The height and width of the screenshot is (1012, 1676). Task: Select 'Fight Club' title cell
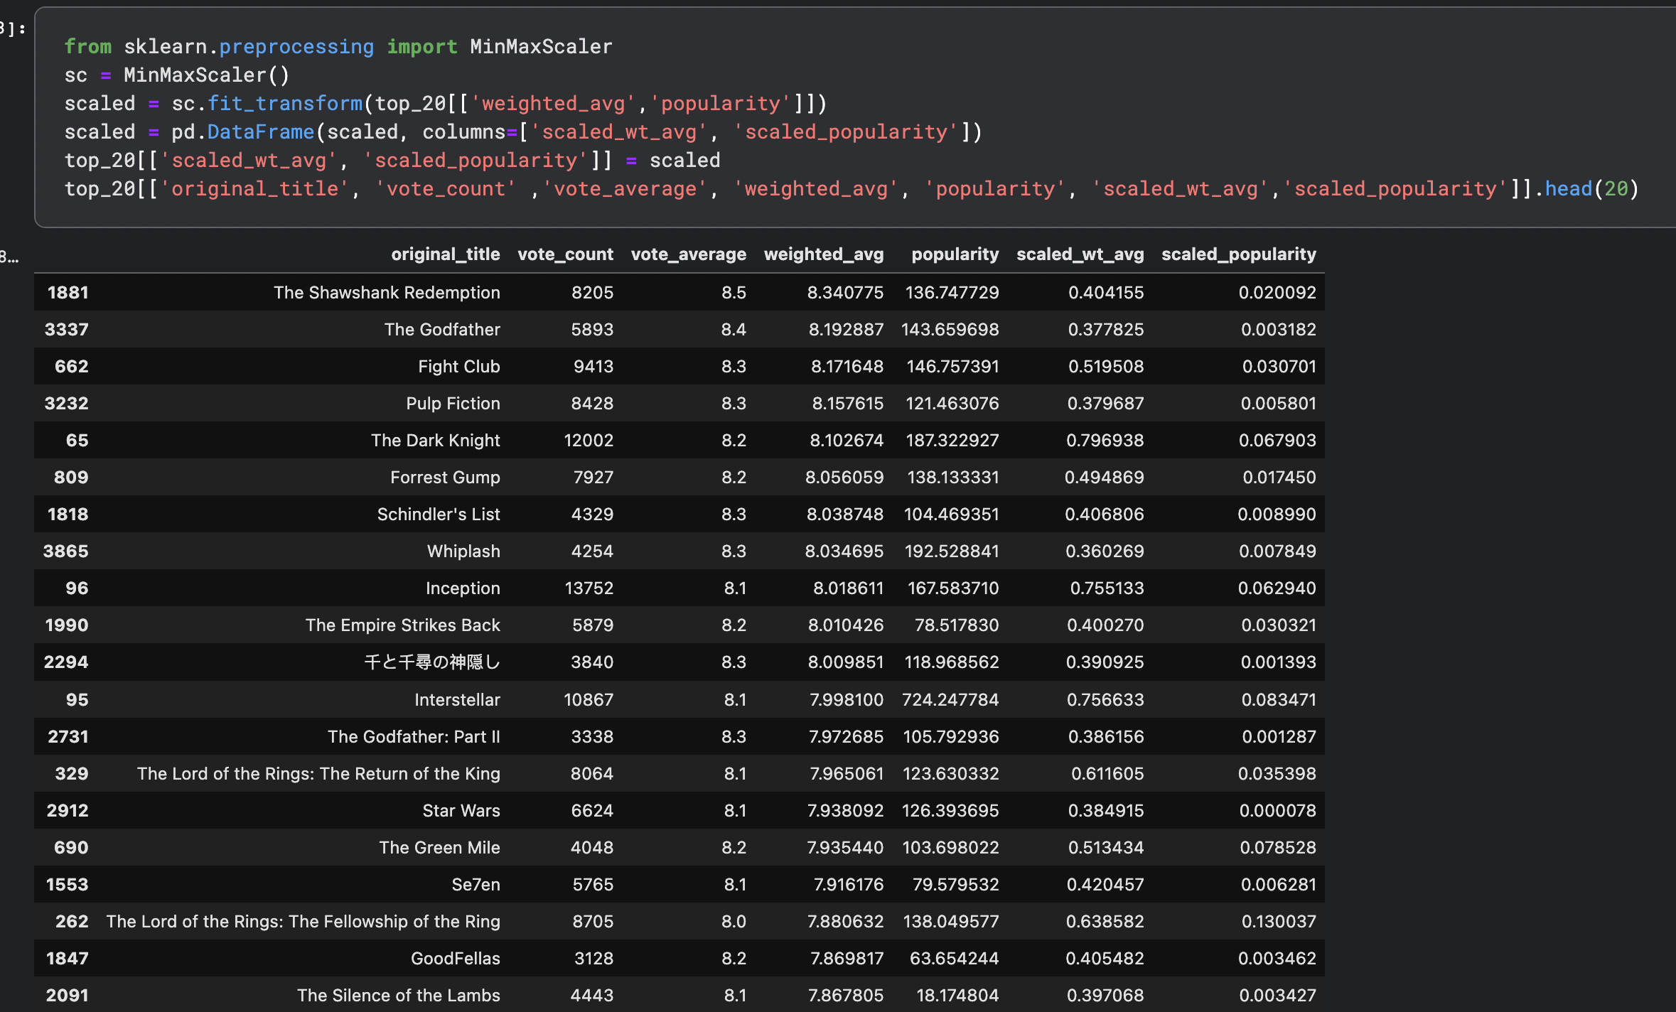pyautogui.click(x=459, y=366)
